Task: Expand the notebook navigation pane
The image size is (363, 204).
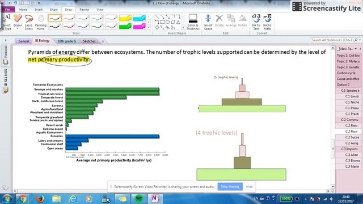Action: 6,40
